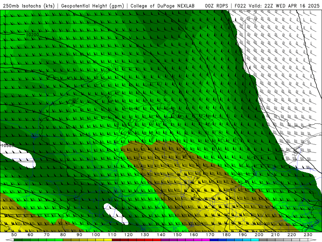Click the 190 value on the color scale
Image resolution: width=322 pixels, height=242 pixels.
pos(243,235)
